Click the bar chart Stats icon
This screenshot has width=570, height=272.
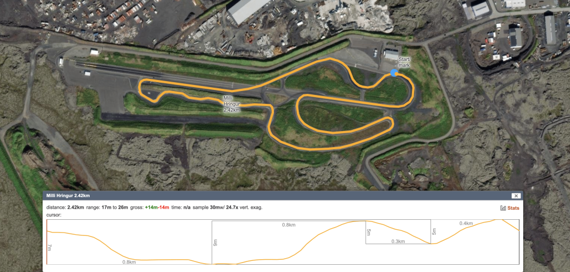coord(503,208)
